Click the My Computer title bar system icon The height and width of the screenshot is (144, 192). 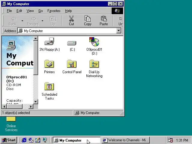click(x=4, y=4)
